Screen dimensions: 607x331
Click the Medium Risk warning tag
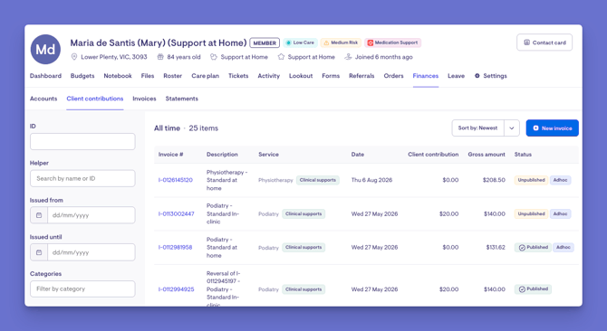tap(341, 43)
